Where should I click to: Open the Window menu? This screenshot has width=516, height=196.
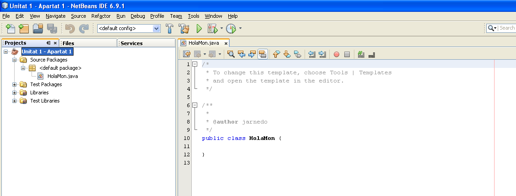click(213, 16)
